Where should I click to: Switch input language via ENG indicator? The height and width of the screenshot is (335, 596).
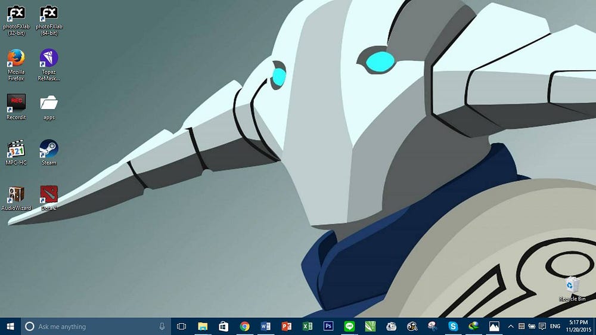coord(555,326)
